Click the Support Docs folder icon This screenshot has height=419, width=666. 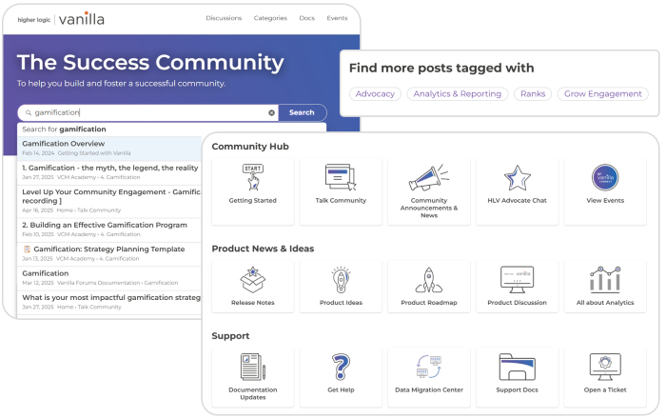point(517,367)
